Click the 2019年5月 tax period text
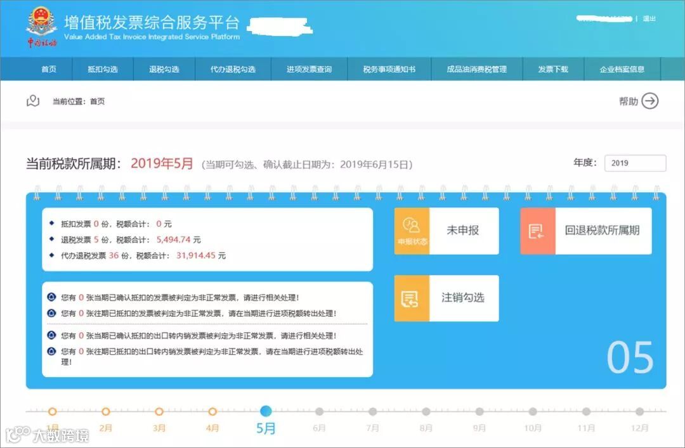The image size is (685, 448). (162, 163)
